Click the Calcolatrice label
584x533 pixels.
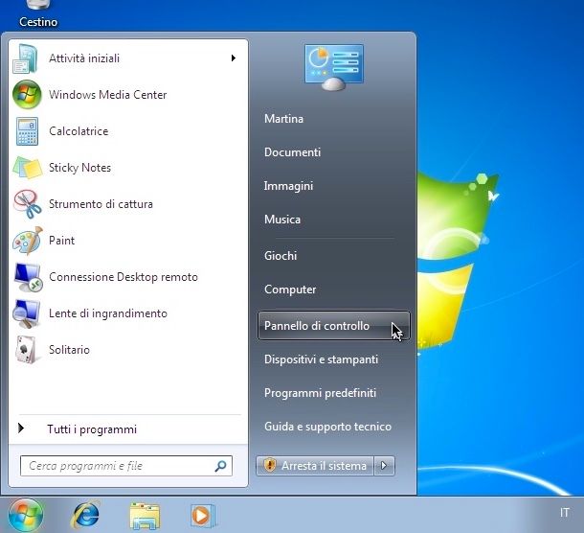click(x=79, y=131)
